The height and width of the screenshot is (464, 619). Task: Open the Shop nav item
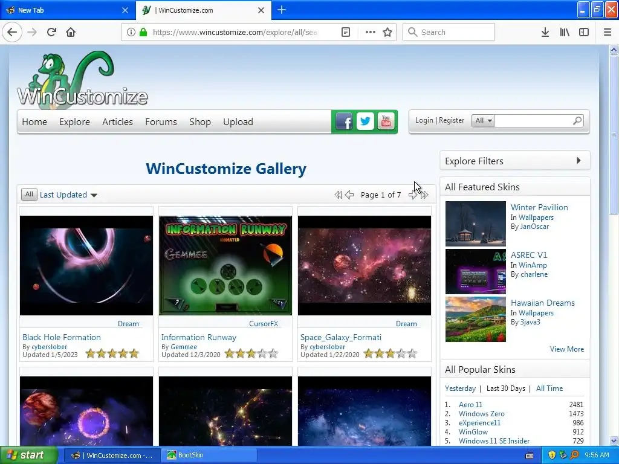(199, 122)
